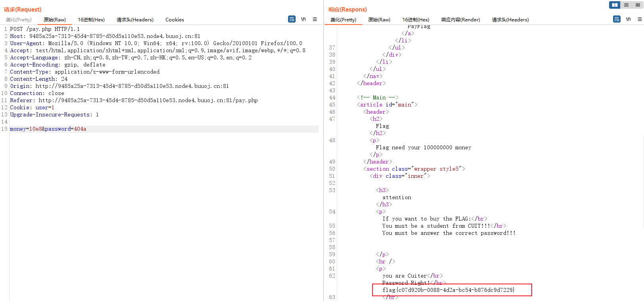Select side-by-side split layout icon

[x=615, y=5]
